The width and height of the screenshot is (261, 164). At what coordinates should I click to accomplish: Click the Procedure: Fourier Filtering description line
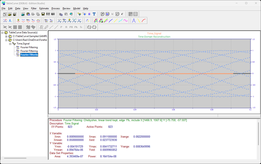click(118, 120)
